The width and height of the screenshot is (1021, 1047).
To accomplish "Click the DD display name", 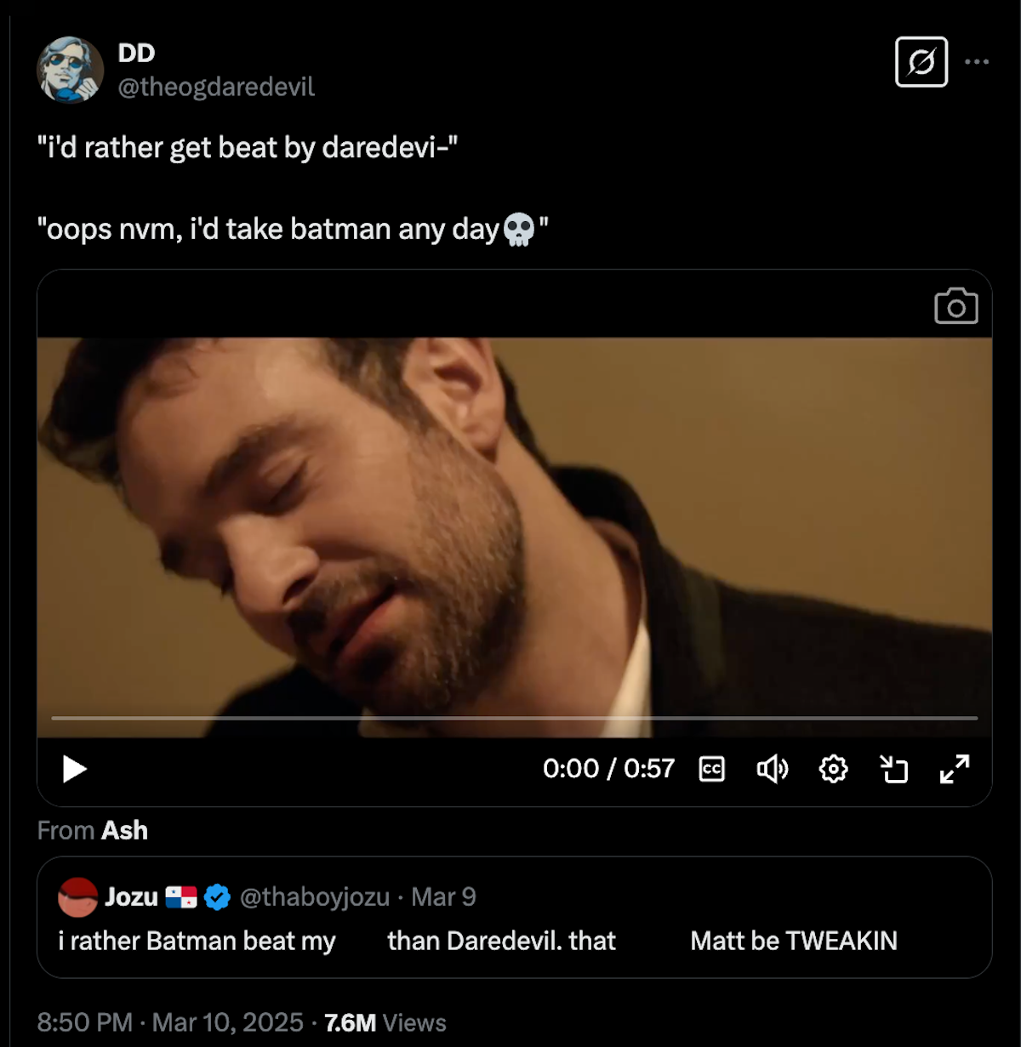I will pos(136,53).
